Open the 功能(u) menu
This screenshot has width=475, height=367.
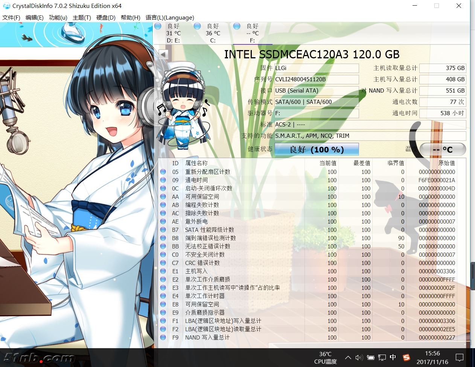pyautogui.click(x=58, y=17)
